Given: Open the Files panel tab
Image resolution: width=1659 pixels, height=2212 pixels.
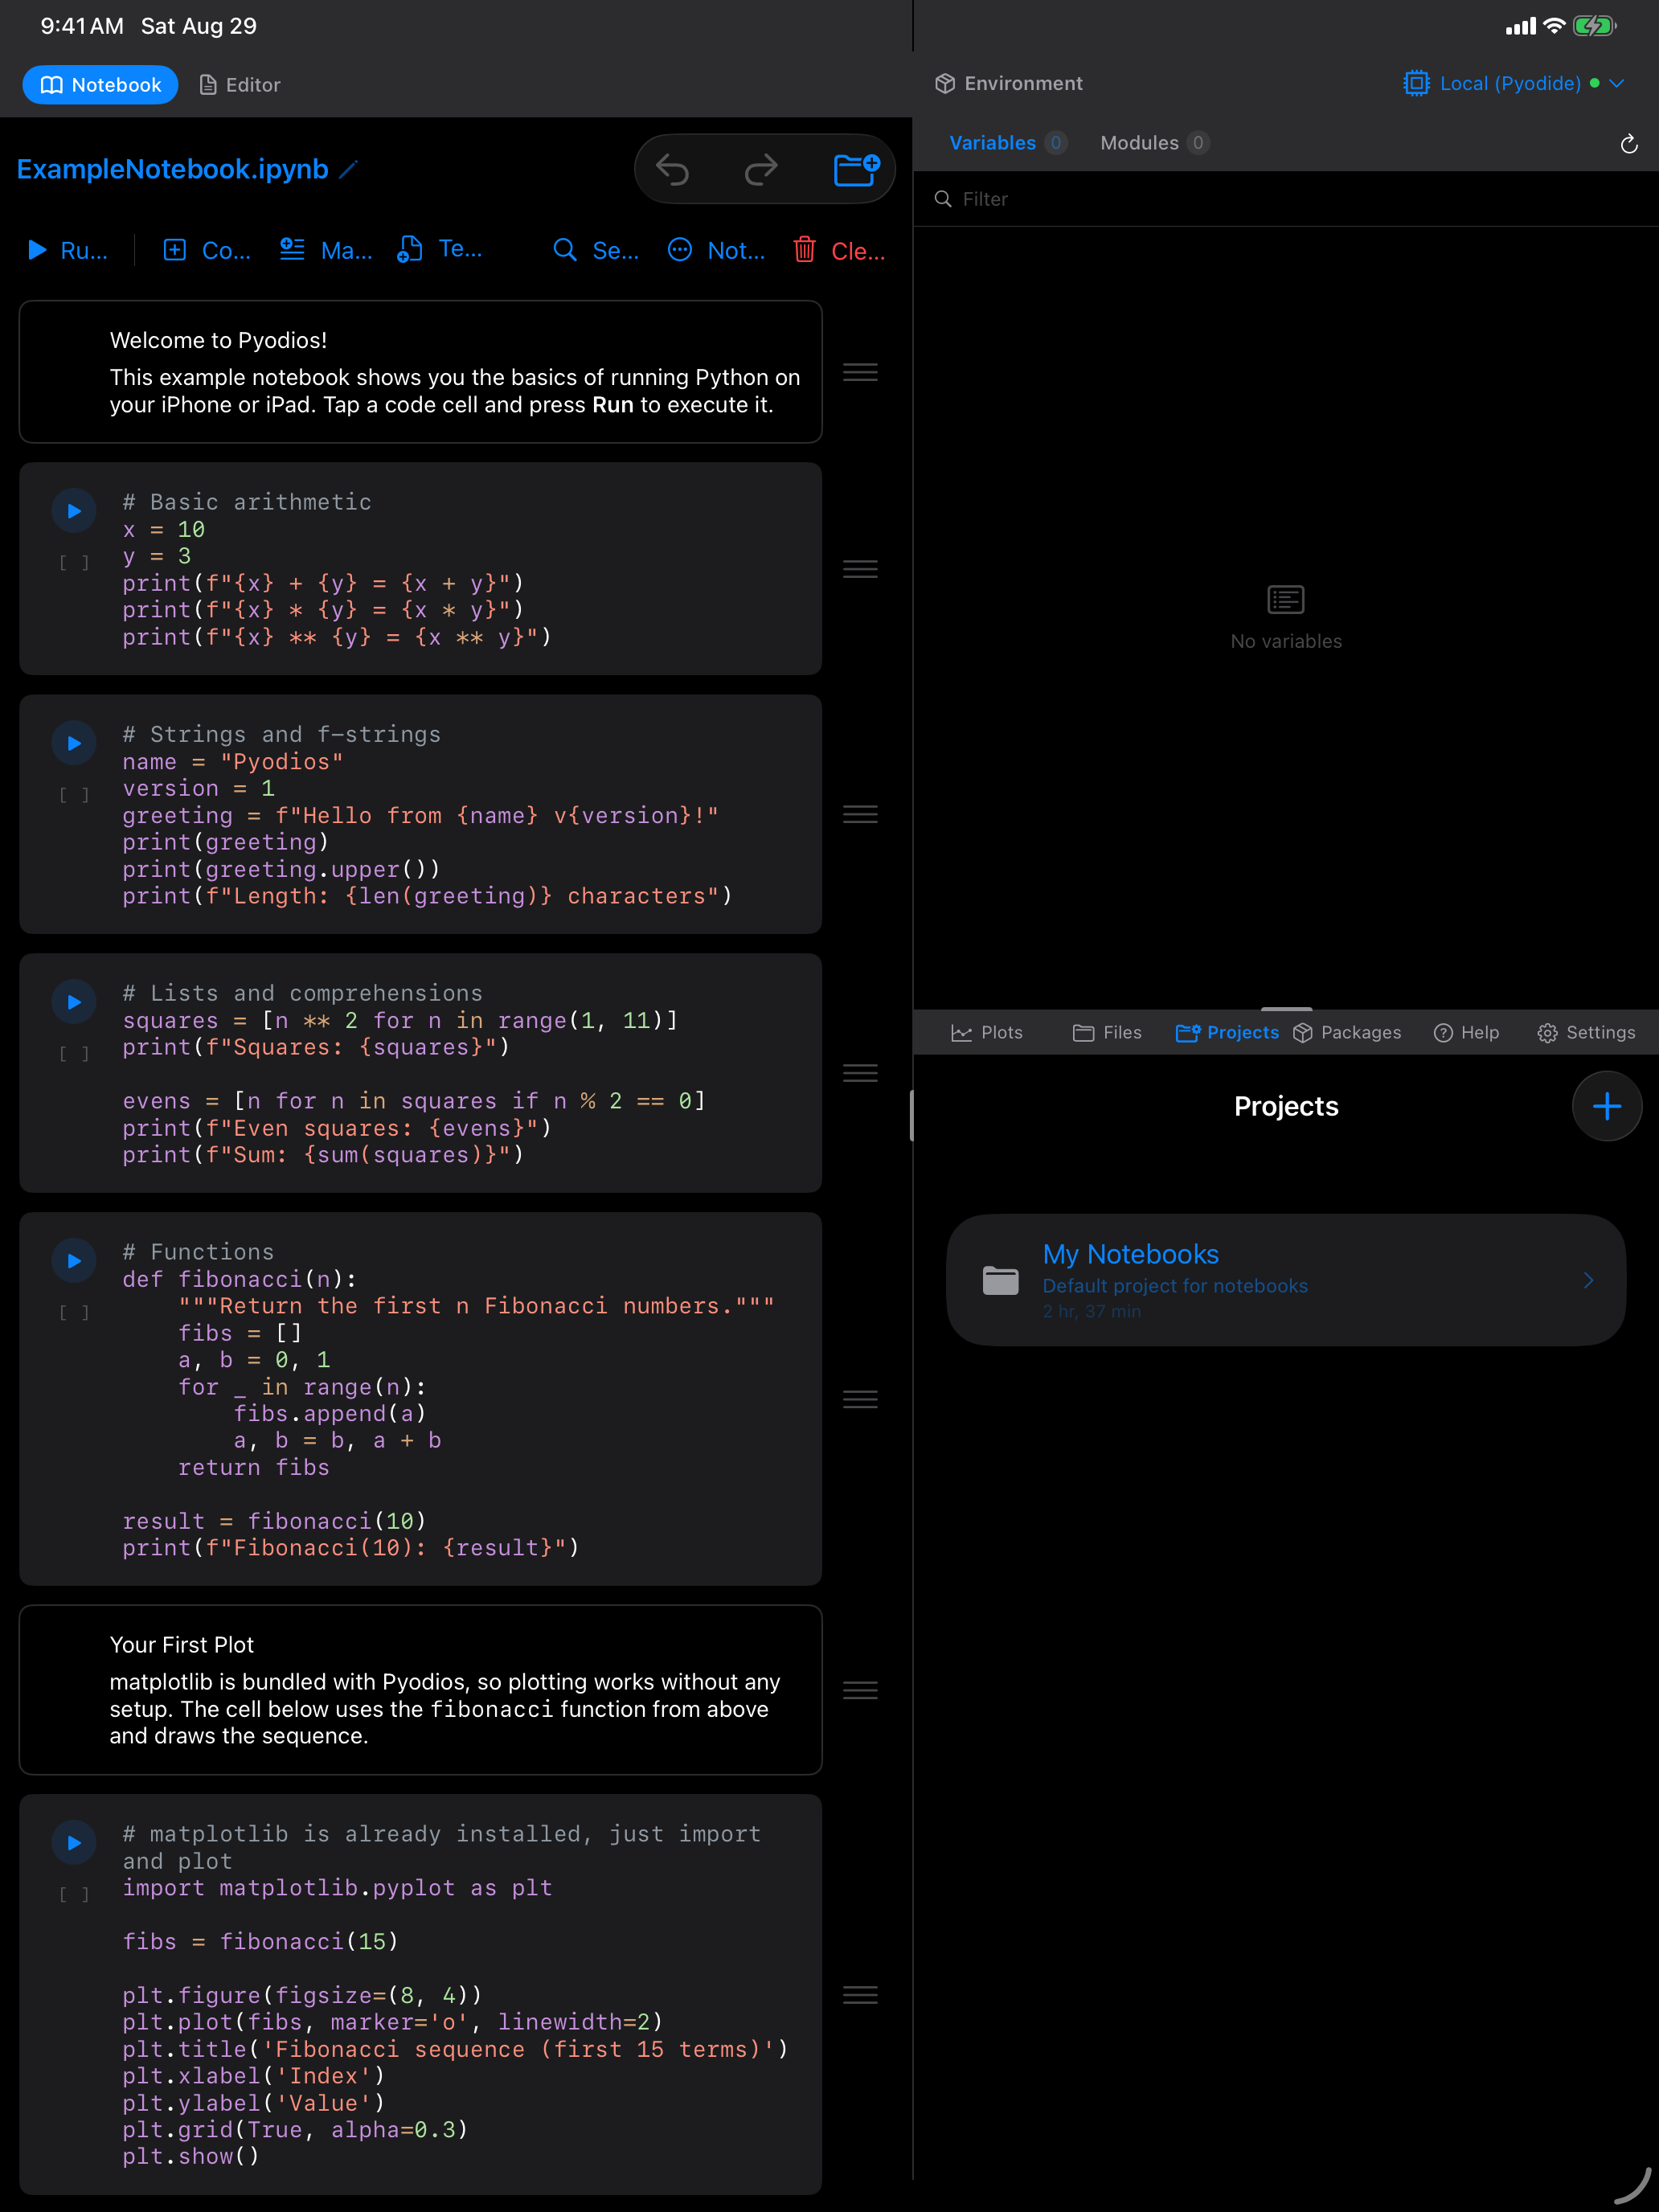Looking at the screenshot, I should pyautogui.click(x=1107, y=1033).
